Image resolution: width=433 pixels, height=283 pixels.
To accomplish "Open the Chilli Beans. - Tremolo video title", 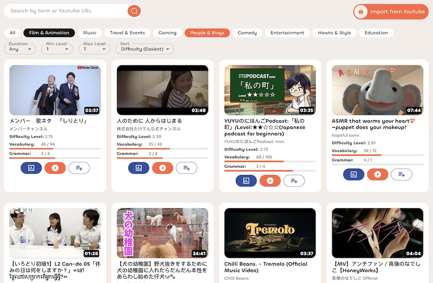I will coord(265,267).
